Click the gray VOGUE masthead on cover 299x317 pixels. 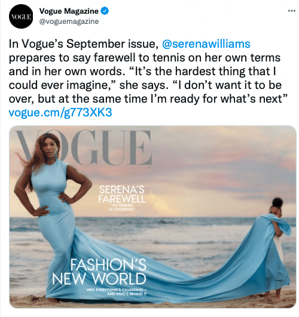click(x=84, y=148)
